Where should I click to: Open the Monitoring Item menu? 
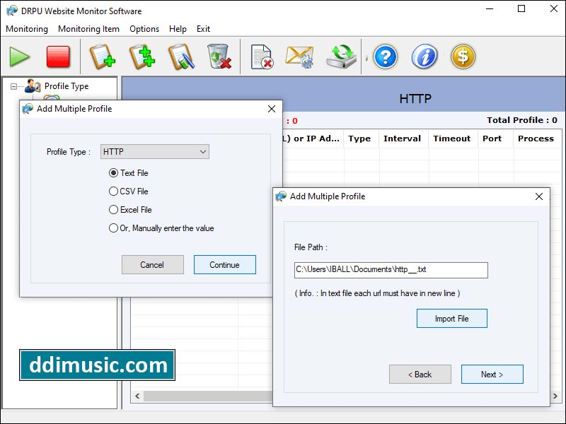[88, 29]
